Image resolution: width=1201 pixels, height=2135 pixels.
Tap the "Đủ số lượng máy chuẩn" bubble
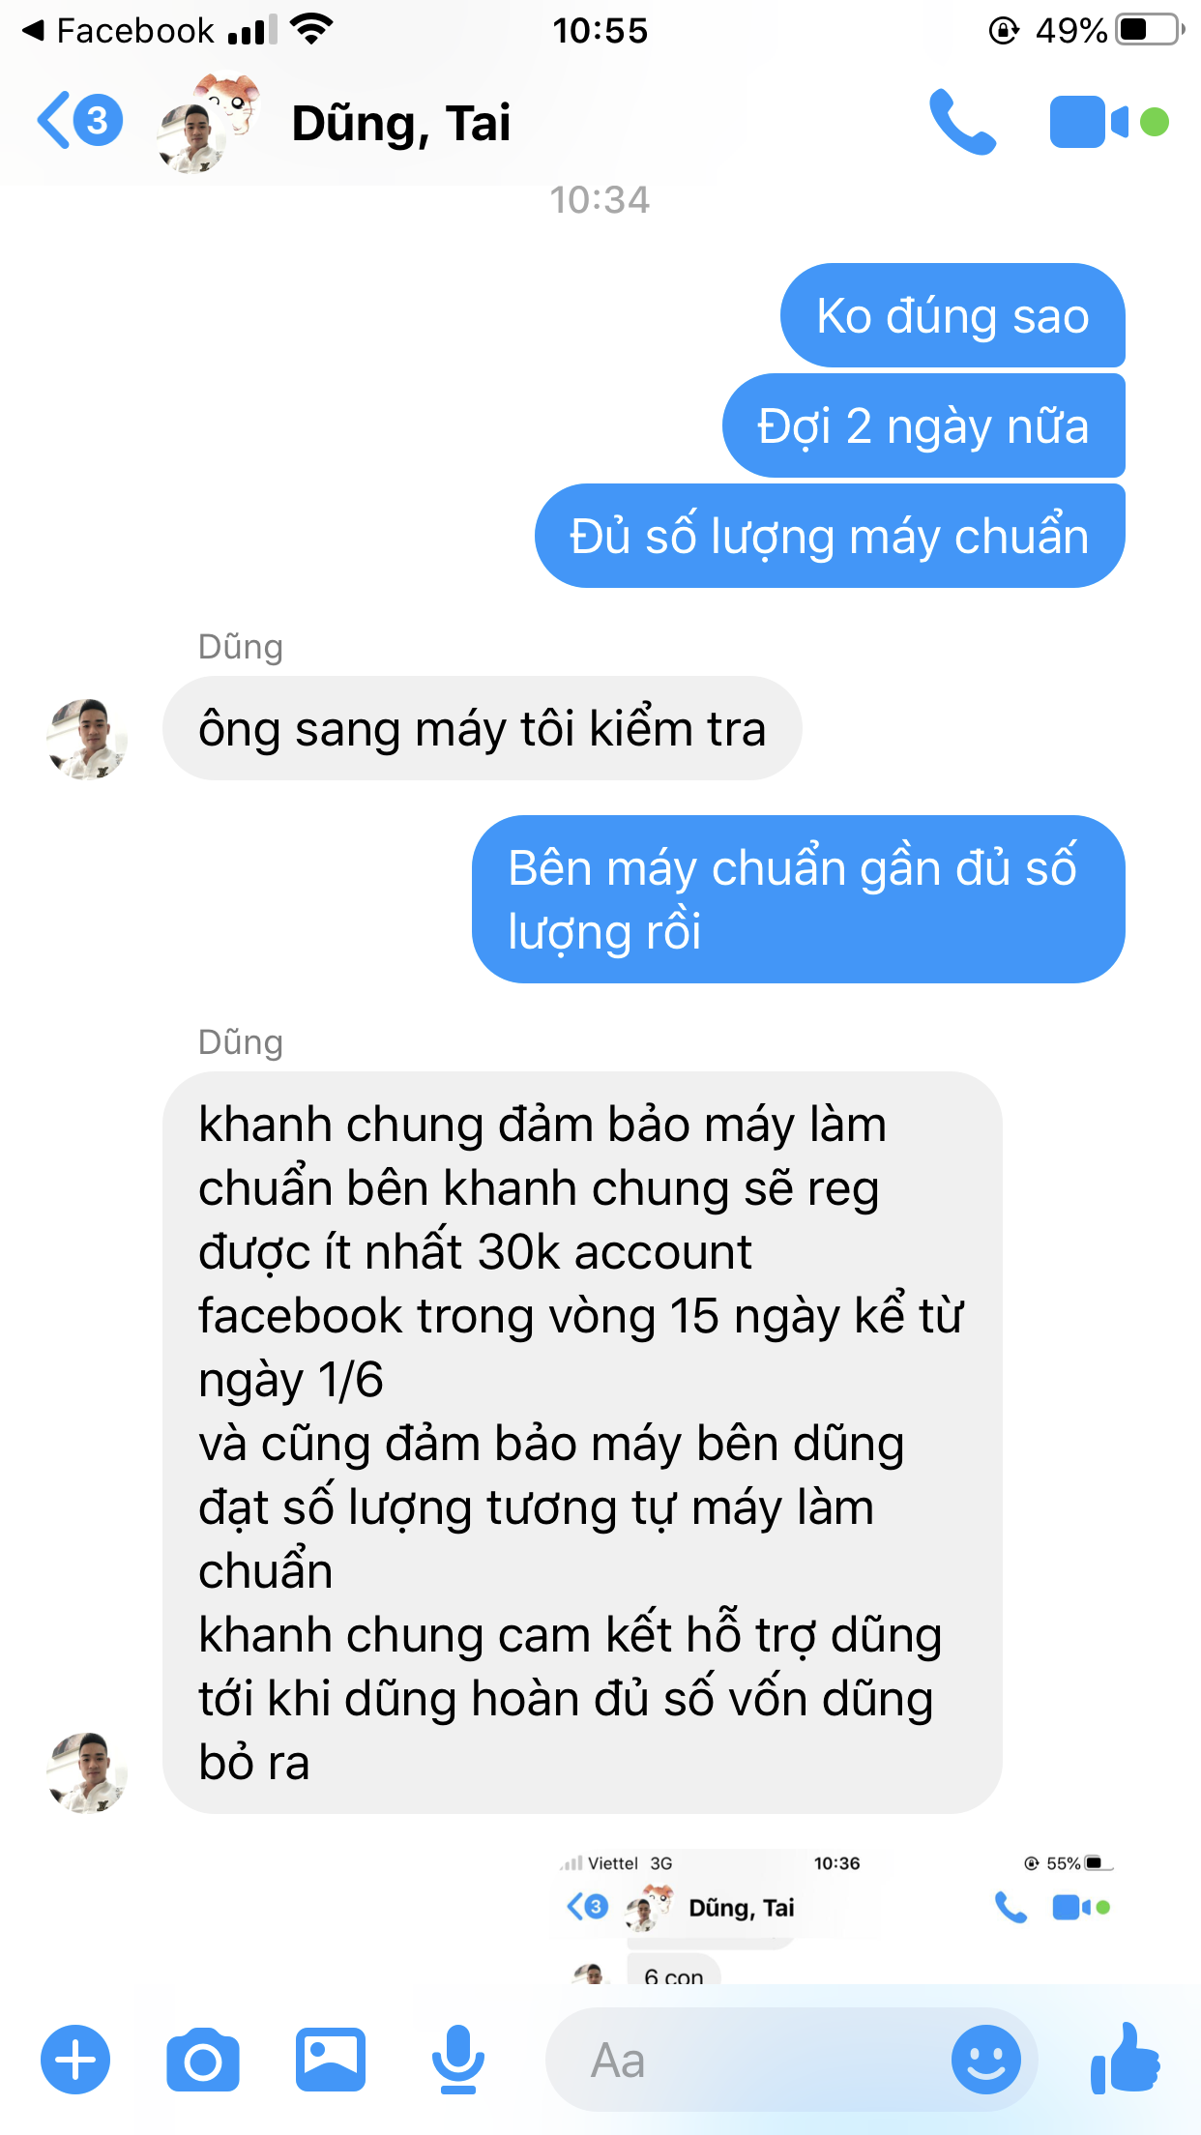pyautogui.click(x=830, y=536)
